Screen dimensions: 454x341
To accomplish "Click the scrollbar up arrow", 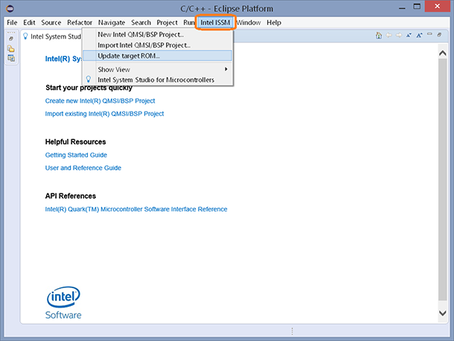I will (x=442, y=53).
